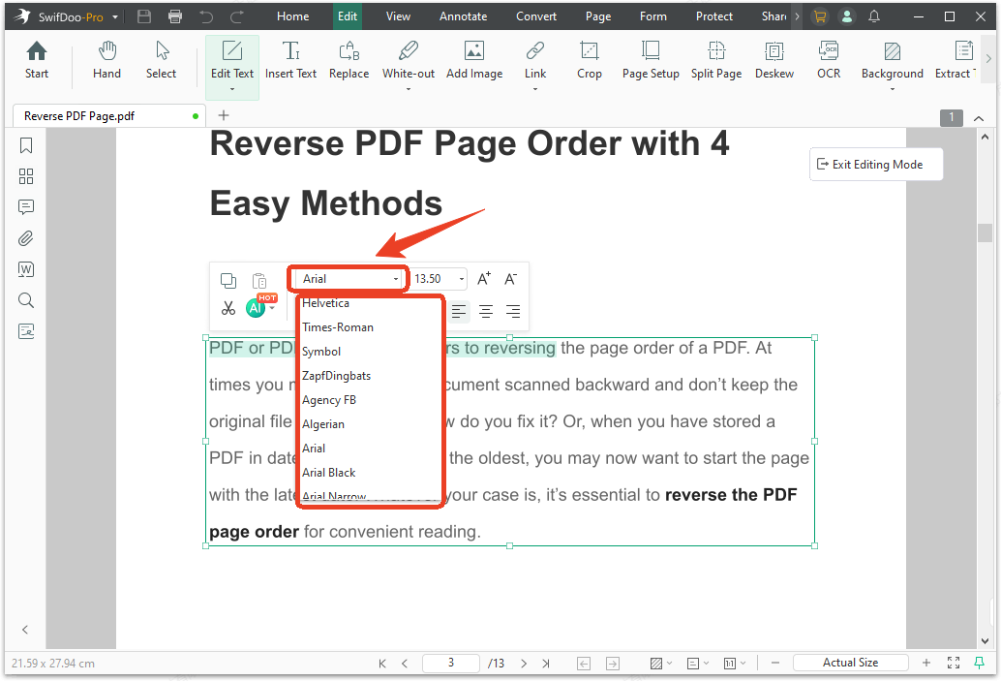This screenshot has width=1001, height=681.
Task: Click the Start home icon
Action: tap(37, 60)
